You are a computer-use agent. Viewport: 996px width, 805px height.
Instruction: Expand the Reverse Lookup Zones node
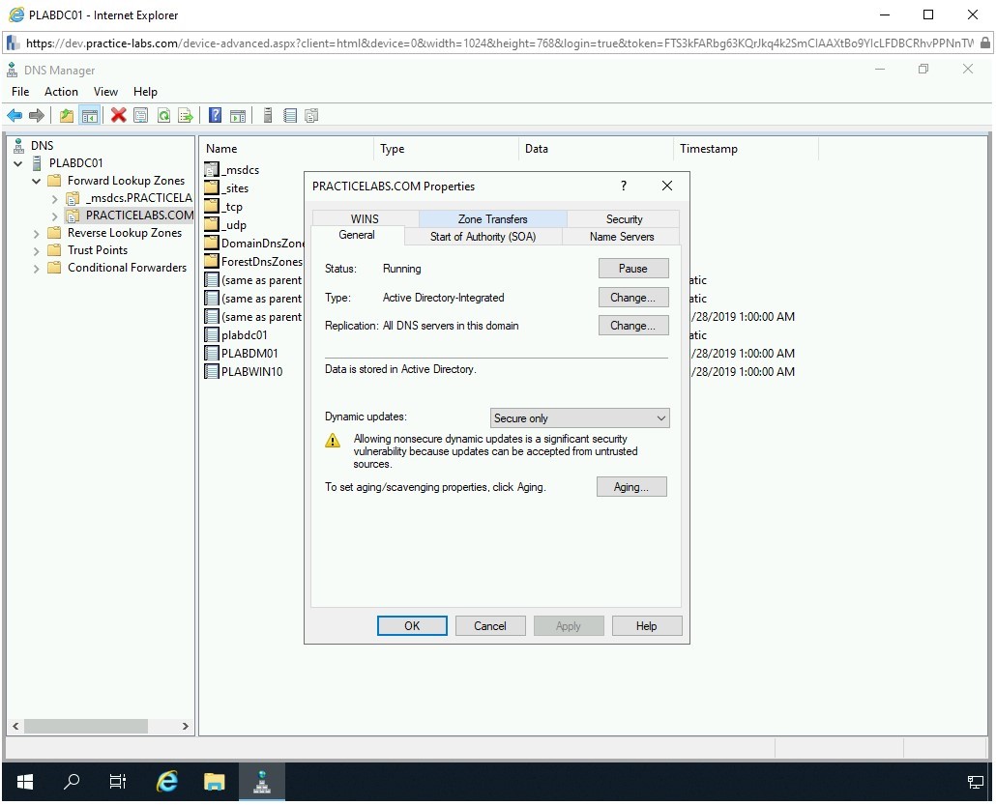coord(37,233)
